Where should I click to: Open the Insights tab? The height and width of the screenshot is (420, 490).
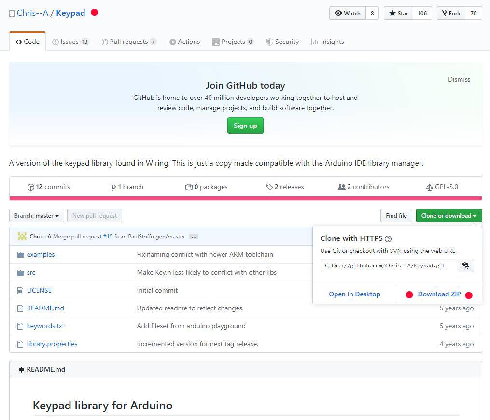[327, 42]
